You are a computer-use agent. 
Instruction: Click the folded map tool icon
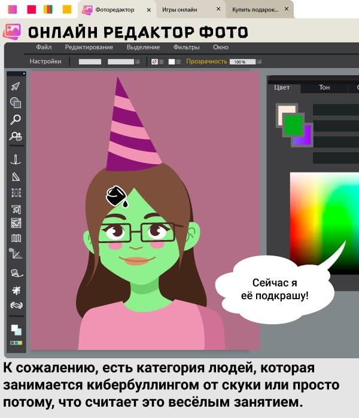[x=16, y=239]
